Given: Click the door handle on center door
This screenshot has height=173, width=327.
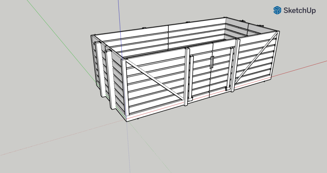Looking at the screenshot, I should pos(212,62).
